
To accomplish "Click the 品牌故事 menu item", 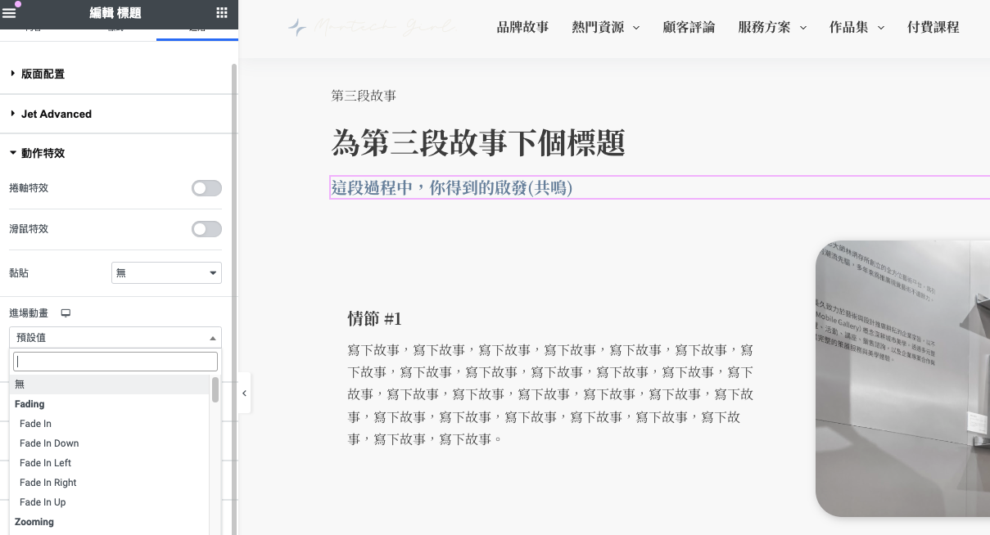I will (522, 26).
